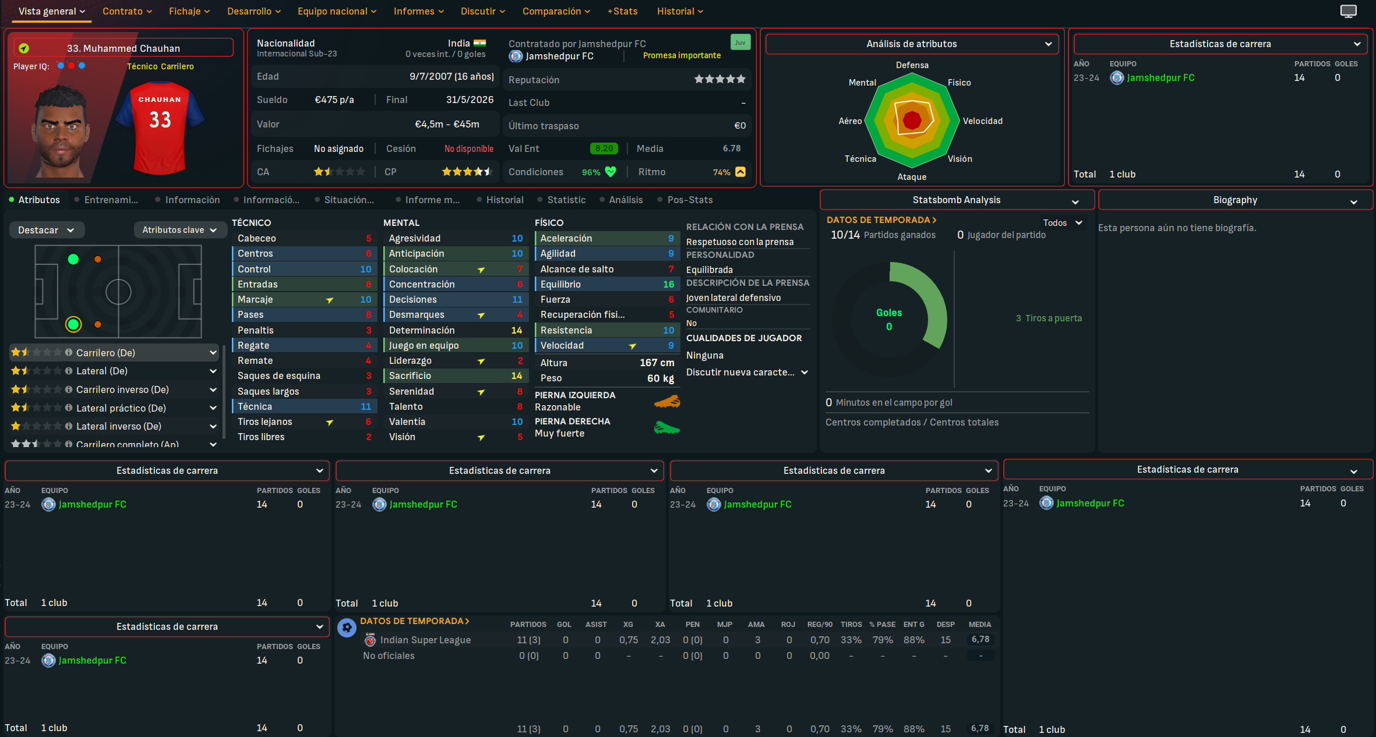Click the reputation five-star rating

click(719, 79)
